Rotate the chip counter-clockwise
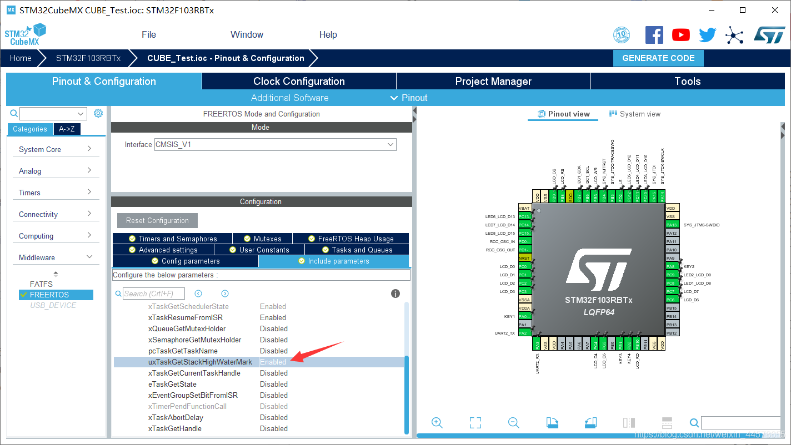Screen dimensions: 791x445 (590, 423)
